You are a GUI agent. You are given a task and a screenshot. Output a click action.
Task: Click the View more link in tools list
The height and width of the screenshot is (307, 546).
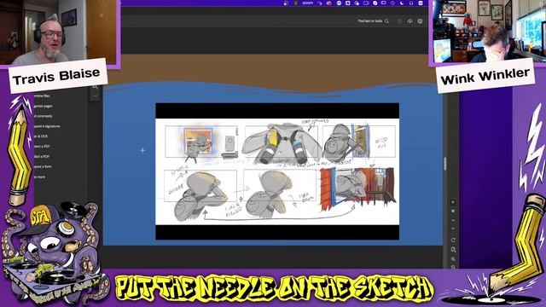[40, 177]
